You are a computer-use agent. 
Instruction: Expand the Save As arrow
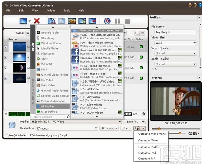pos(143,122)
